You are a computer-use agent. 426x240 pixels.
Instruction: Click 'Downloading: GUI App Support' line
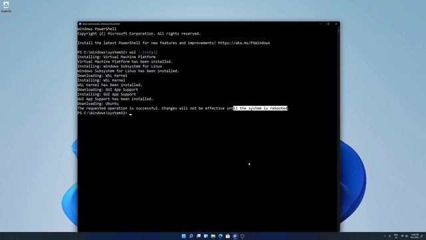coord(108,89)
